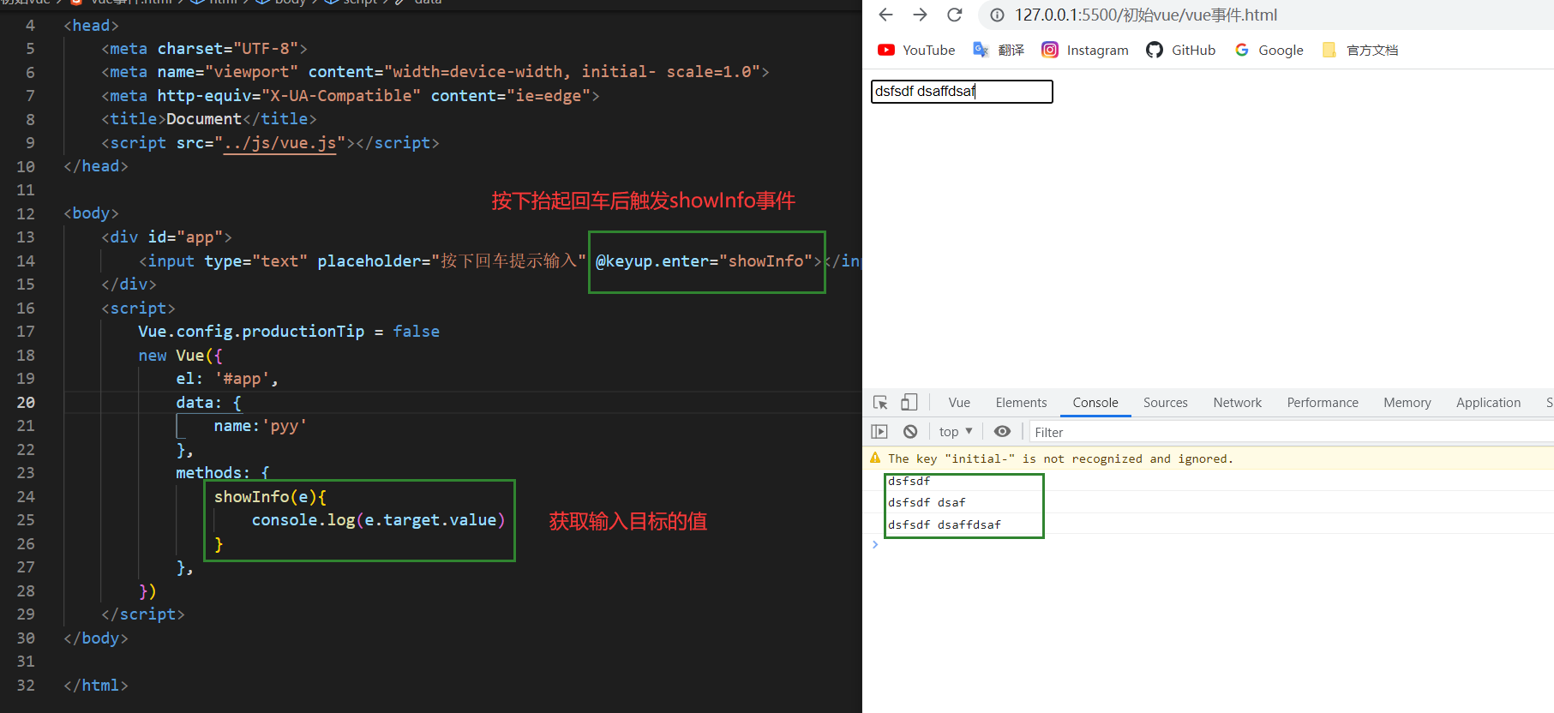
Task: Open the 官方文档 bookmark folder
Action: point(1360,50)
